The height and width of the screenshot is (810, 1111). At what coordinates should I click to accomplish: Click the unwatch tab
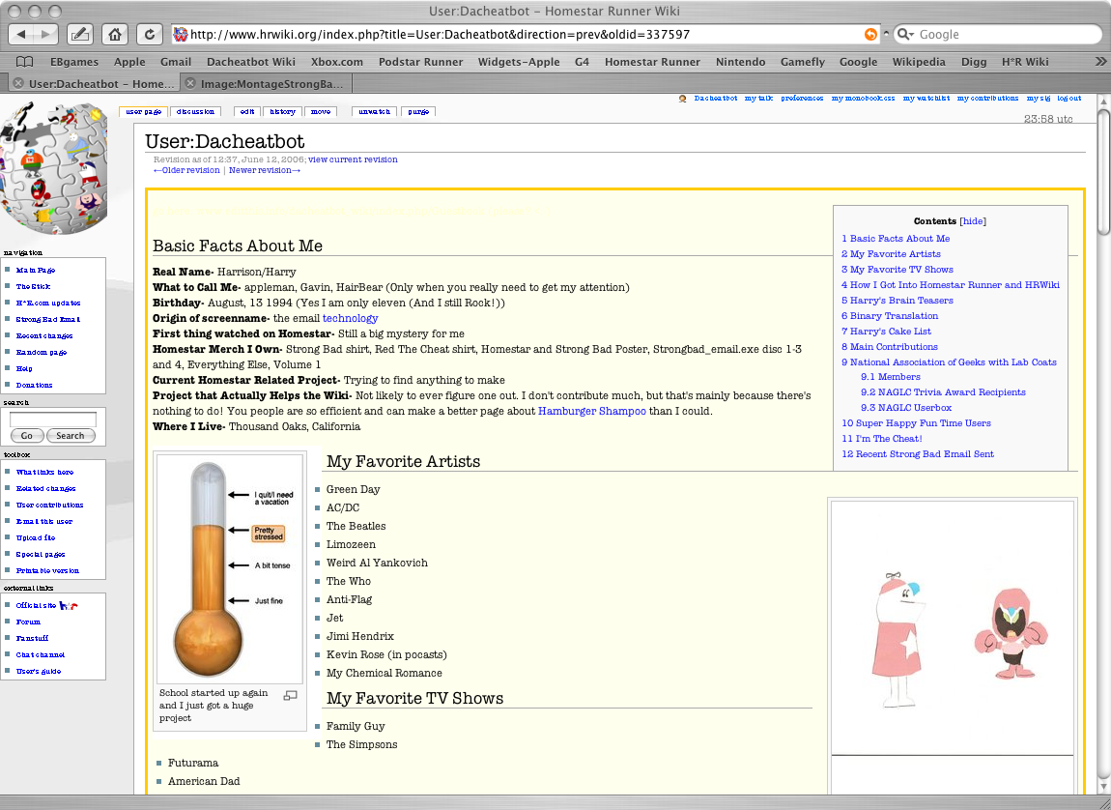click(375, 111)
